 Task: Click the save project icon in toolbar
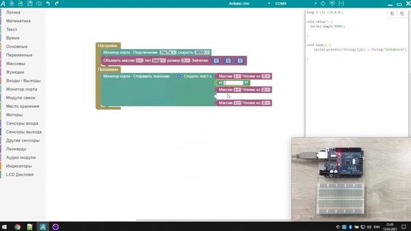pyautogui.click(x=30, y=3)
